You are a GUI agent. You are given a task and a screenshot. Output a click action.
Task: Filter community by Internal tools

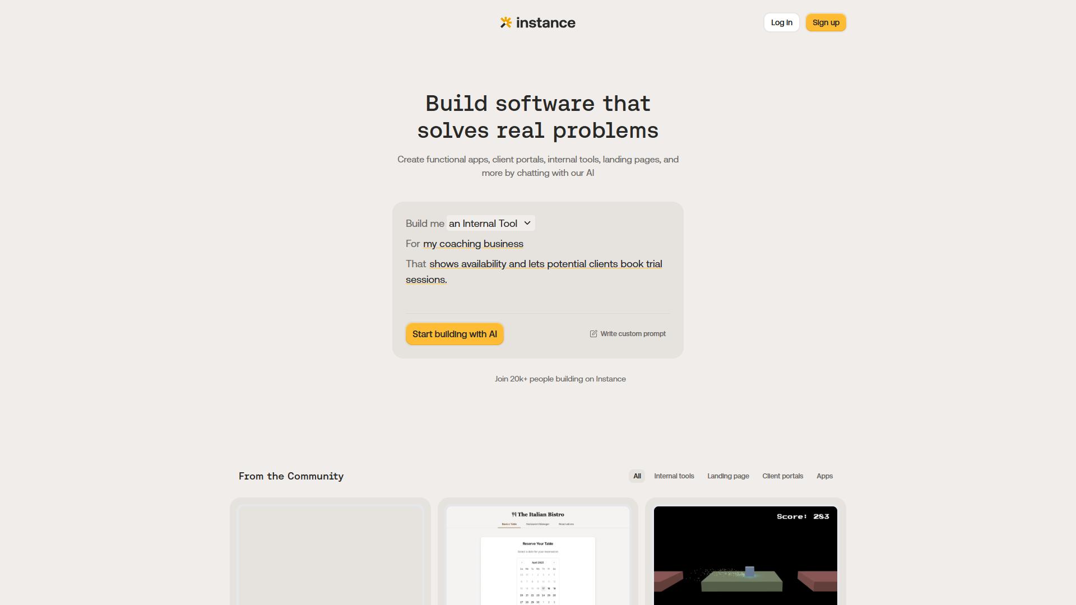coord(674,476)
